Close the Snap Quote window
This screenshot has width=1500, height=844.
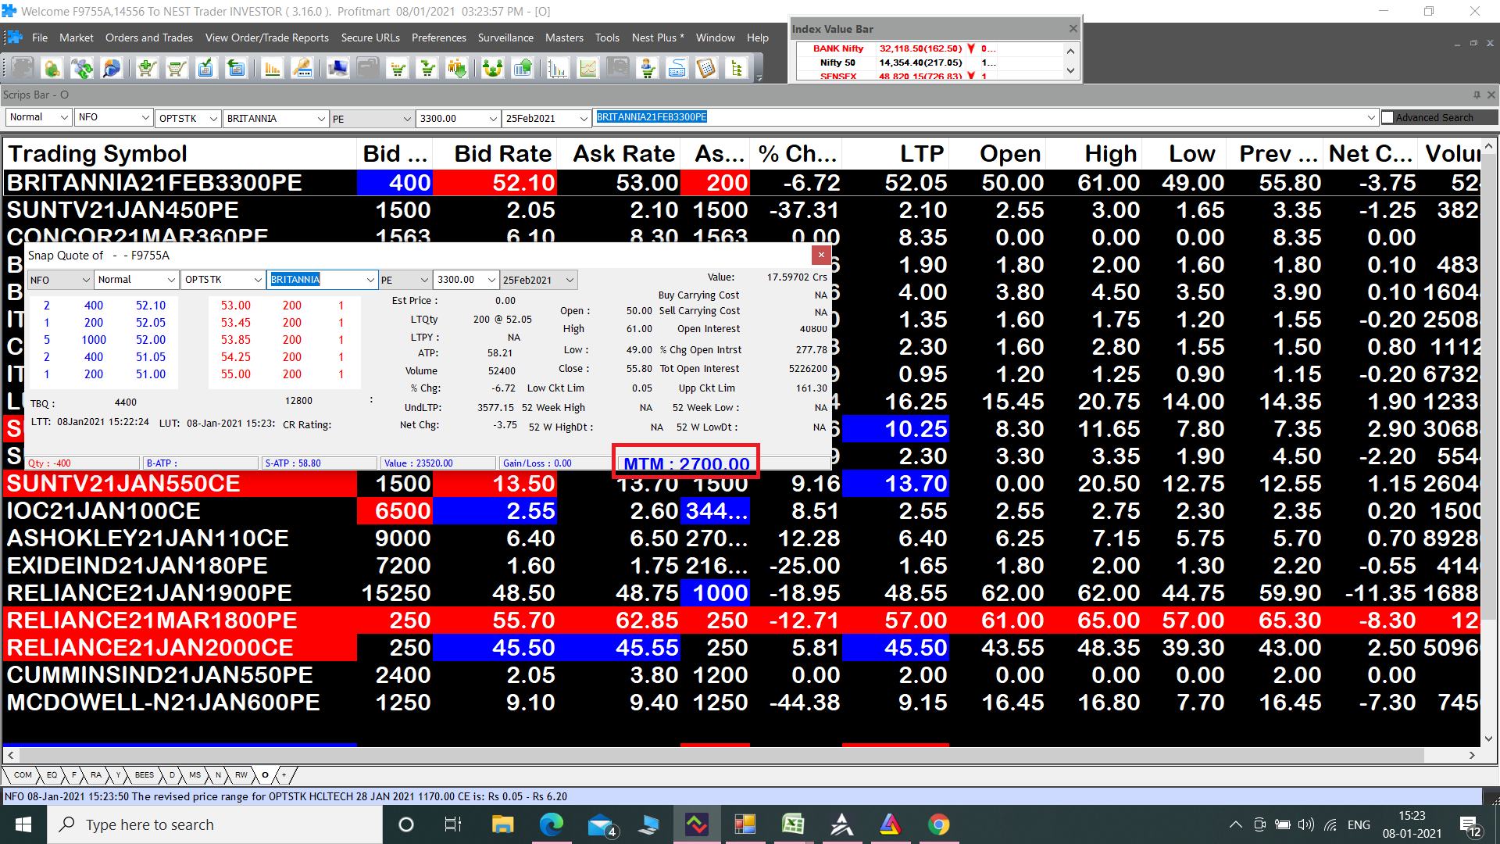[x=821, y=255]
